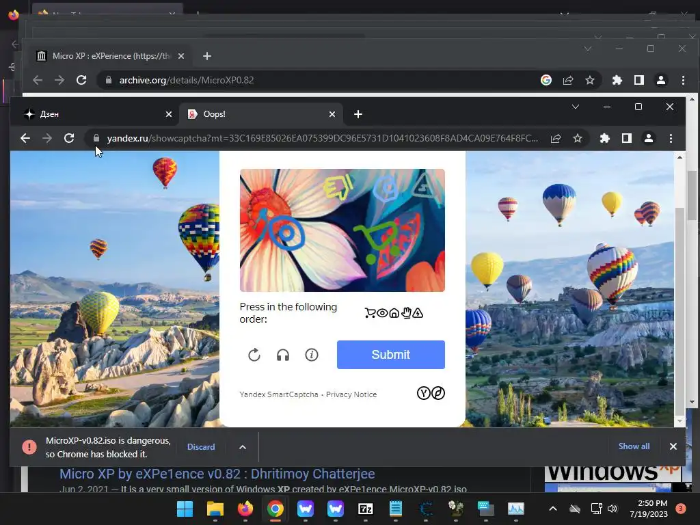Click the yellow hand symbol in captcha image
Viewport: 700px width, 525px height.
(x=338, y=187)
